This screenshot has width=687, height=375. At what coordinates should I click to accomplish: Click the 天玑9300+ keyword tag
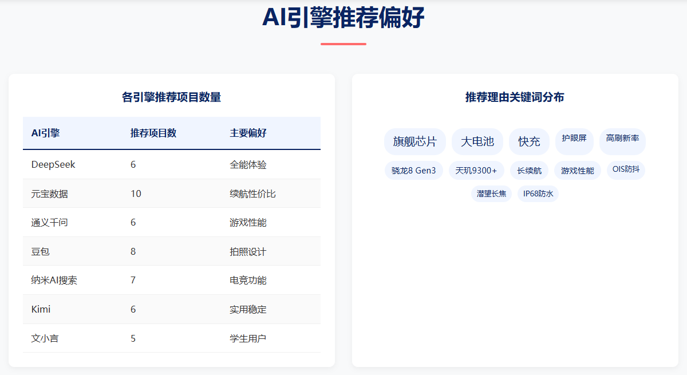(476, 171)
